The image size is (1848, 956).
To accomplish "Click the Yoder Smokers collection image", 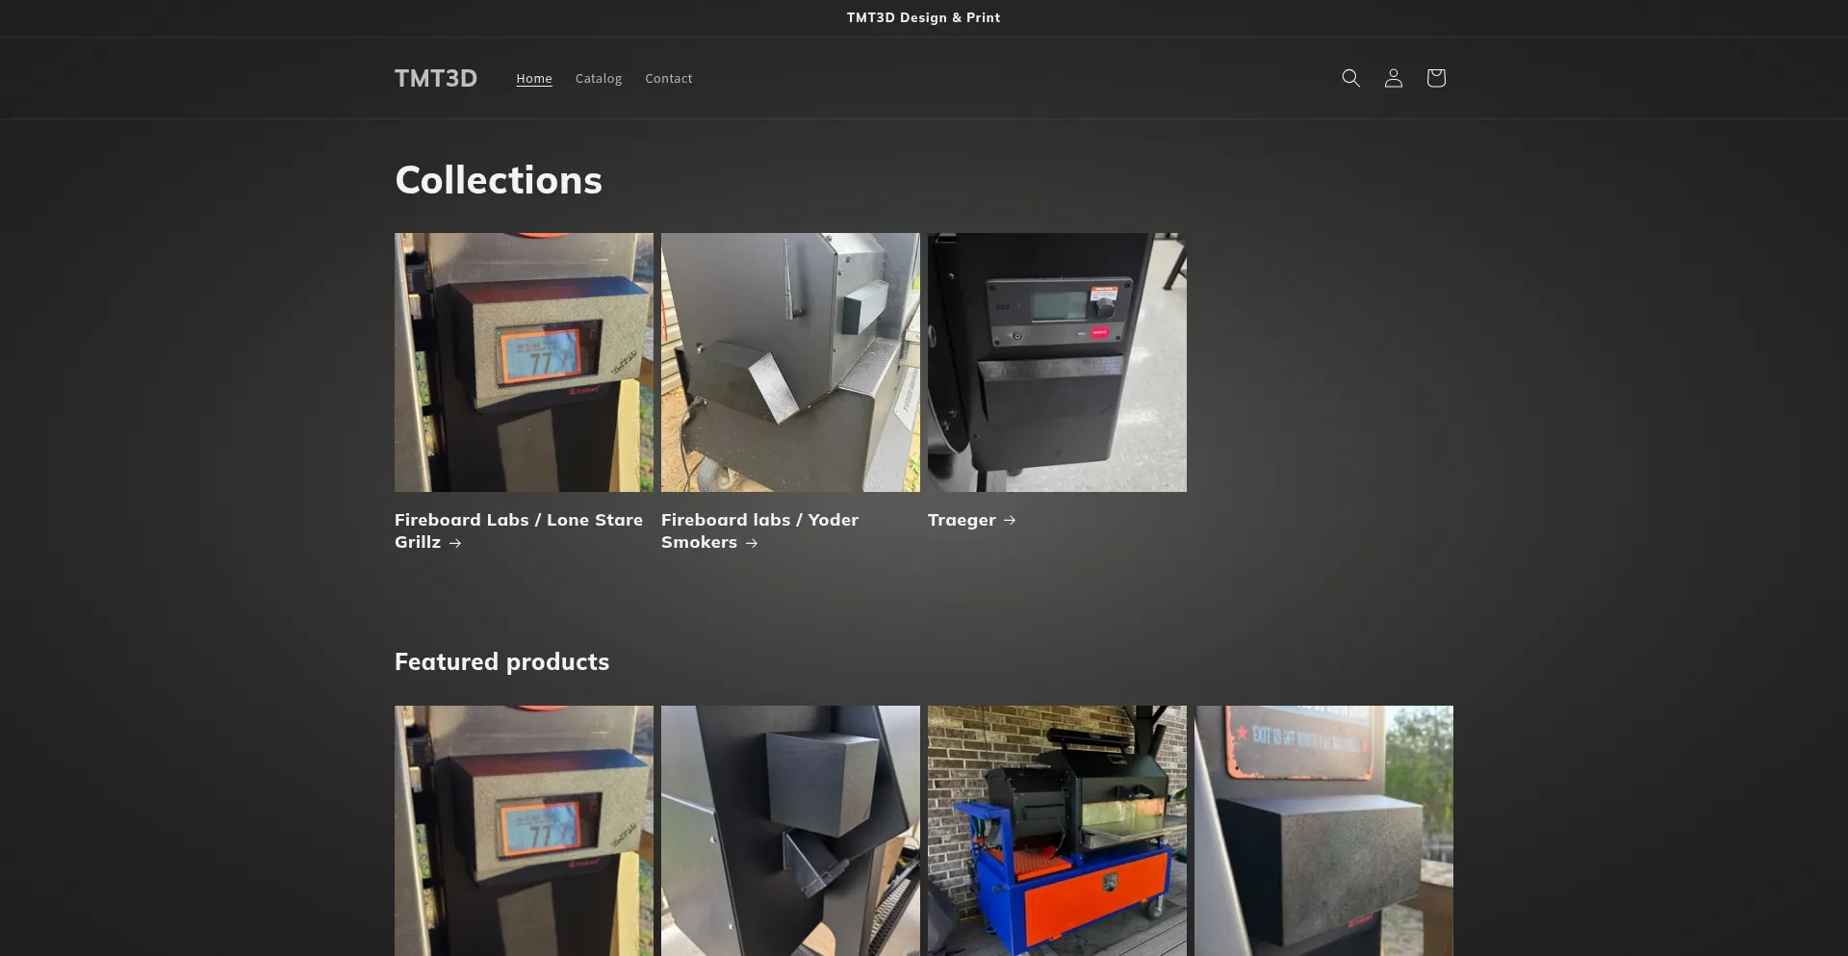I will (790, 362).
